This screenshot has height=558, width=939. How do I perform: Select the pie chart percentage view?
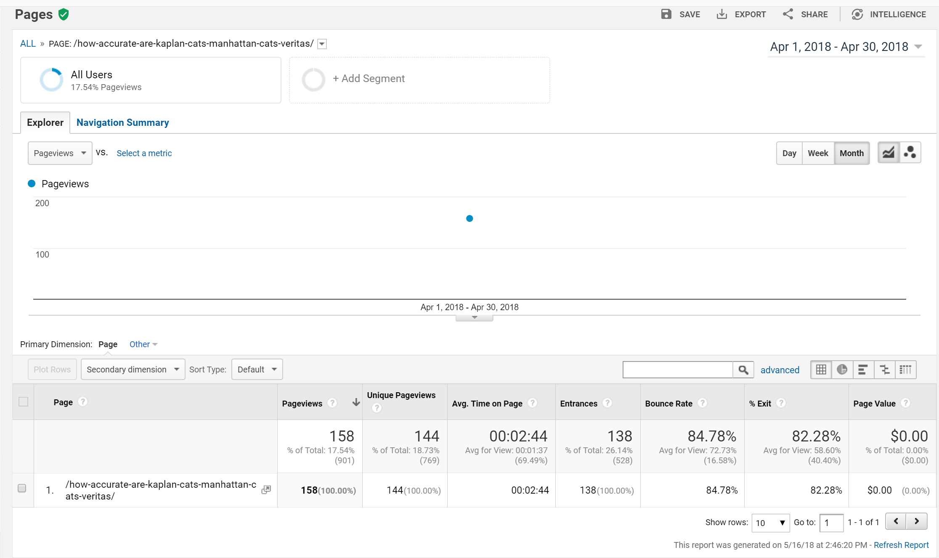(x=842, y=369)
